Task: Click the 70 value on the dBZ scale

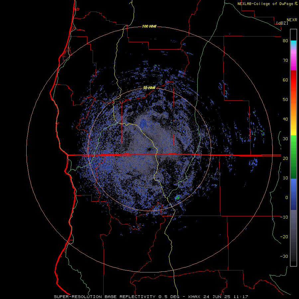Action: 285,60
